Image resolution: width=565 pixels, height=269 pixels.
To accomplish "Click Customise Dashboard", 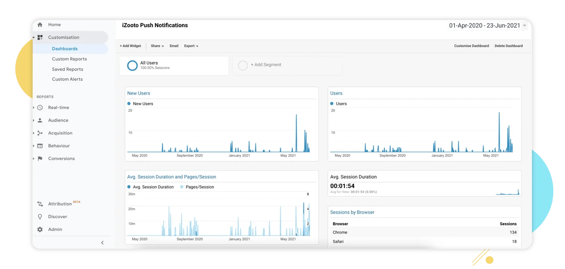I will point(472,46).
